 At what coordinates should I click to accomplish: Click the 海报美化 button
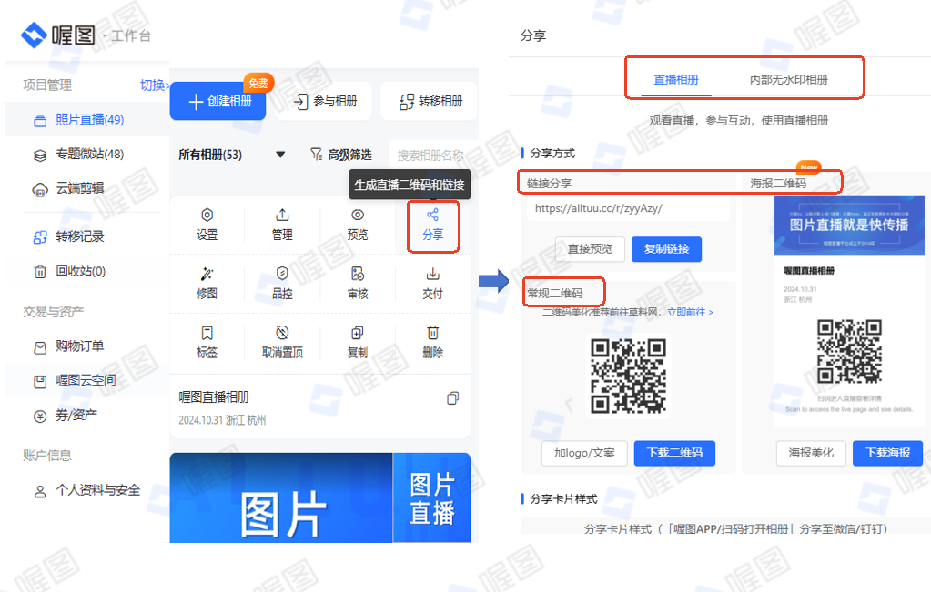pyautogui.click(x=811, y=453)
